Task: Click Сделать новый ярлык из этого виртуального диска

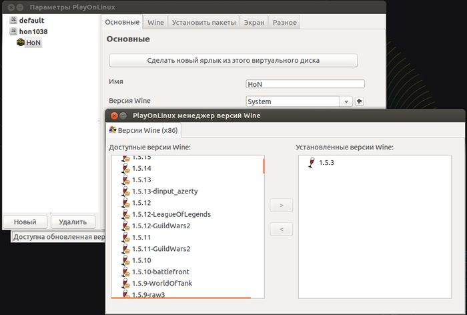Action: coord(233,61)
